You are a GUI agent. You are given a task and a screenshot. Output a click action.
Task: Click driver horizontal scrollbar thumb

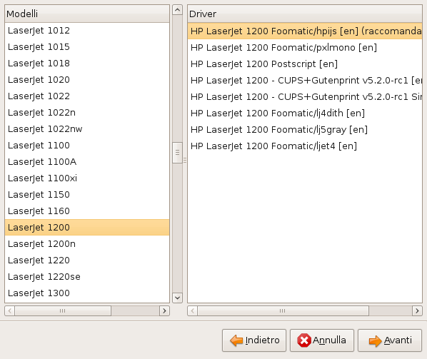[x=283, y=311]
